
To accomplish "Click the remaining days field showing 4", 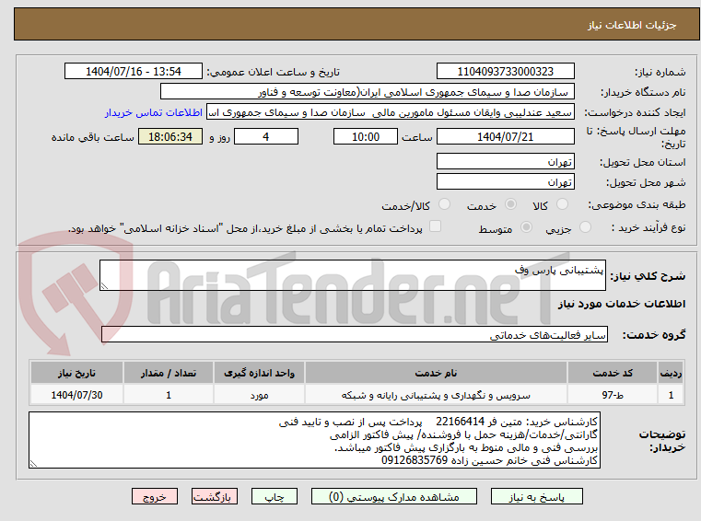I will click(x=266, y=137).
